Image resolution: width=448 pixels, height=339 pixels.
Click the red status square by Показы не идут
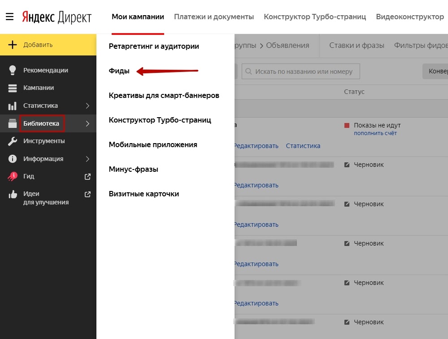tap(347, 125)
